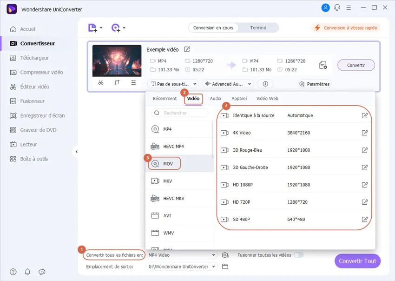Viewport: 395px width, 281px height.
Task: Open the Lecteur player section
Action: (x=23, y=145)
